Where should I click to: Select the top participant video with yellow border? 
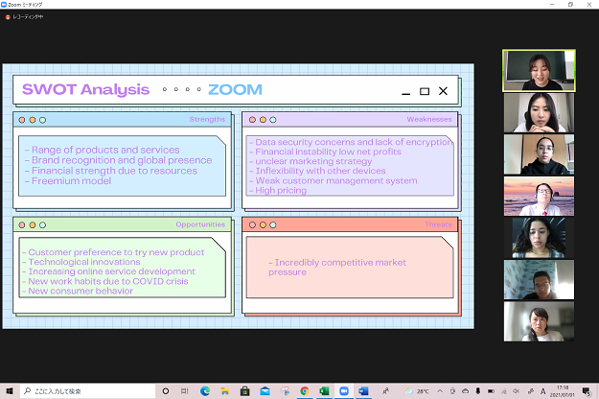click(539, 71)
